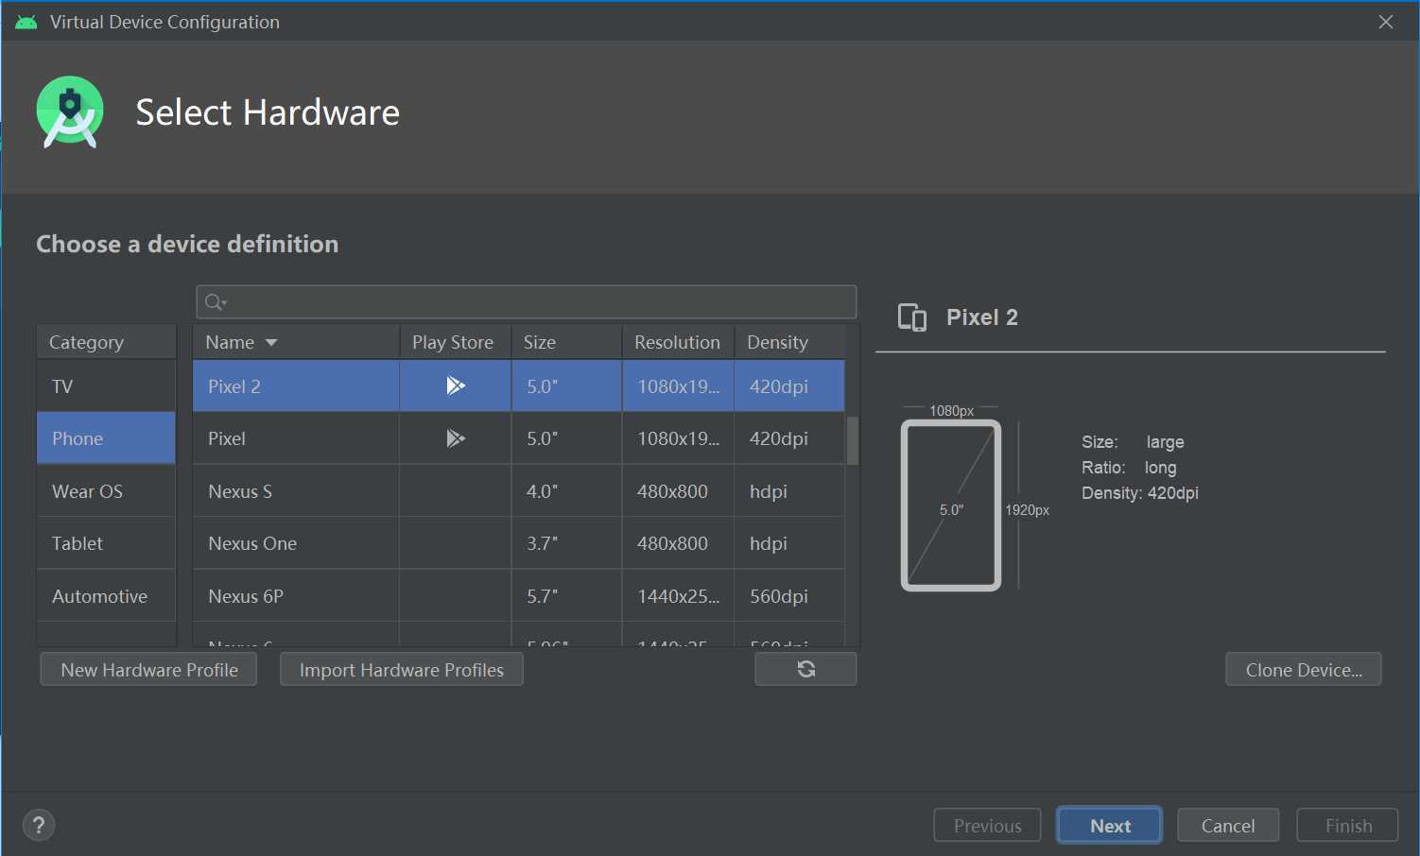1420x856 pixels.
Task: Click the Play Store icon in Pixel row
Action: pyautogui.click(x=455, y=438)
